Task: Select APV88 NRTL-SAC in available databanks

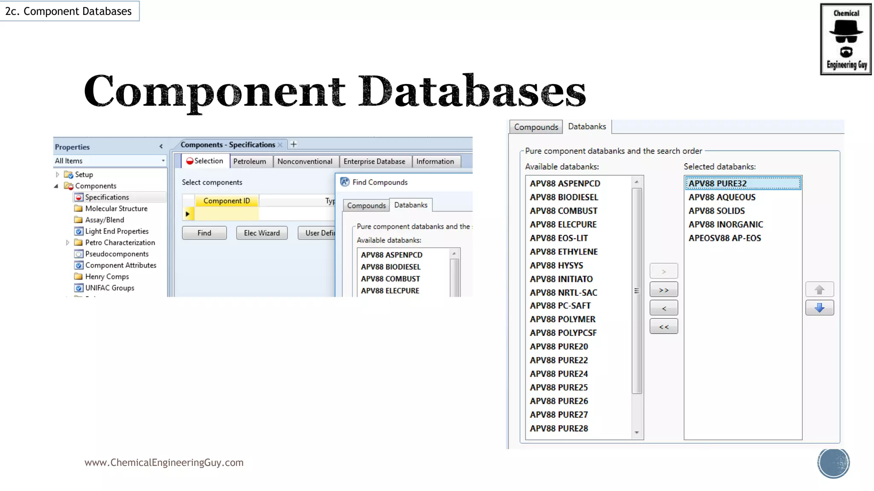Action: point(563,292)
